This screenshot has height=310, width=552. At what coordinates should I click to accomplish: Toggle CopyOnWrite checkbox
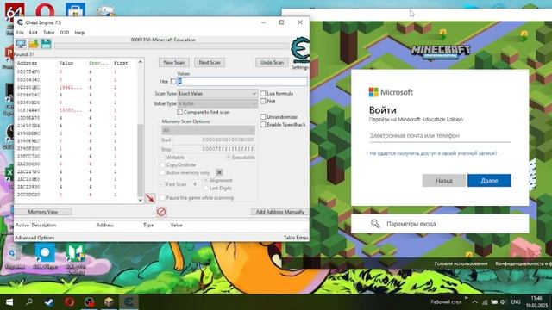163,164
